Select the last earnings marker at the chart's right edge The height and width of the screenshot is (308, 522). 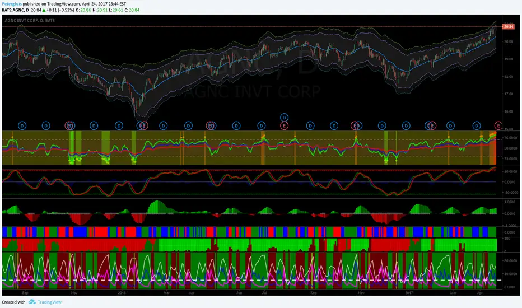[498, 126]
